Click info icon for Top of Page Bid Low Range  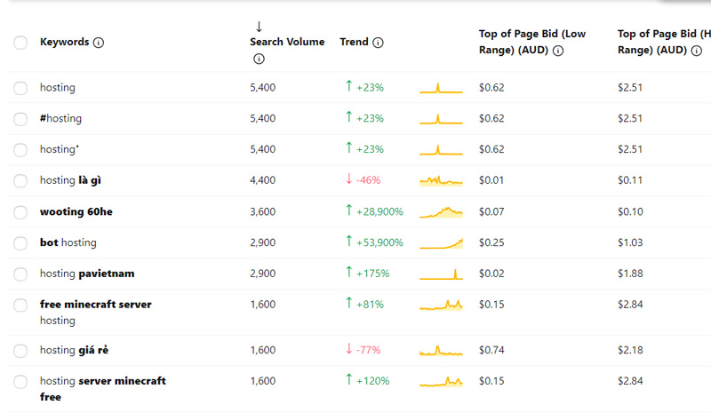(558, 51)
